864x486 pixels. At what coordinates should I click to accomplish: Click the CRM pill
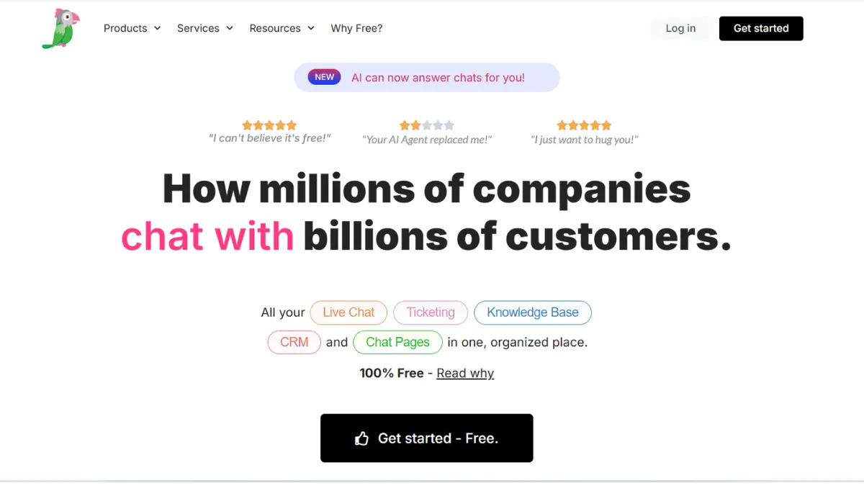[x=294, y=342]
